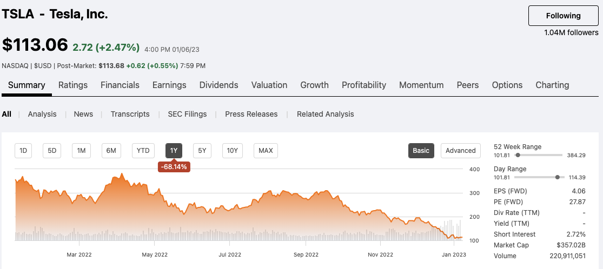Click the Volume value 220,911,051
Image resolution: width=603 pixels, height=269 pixels.
[x=568, y=255]
